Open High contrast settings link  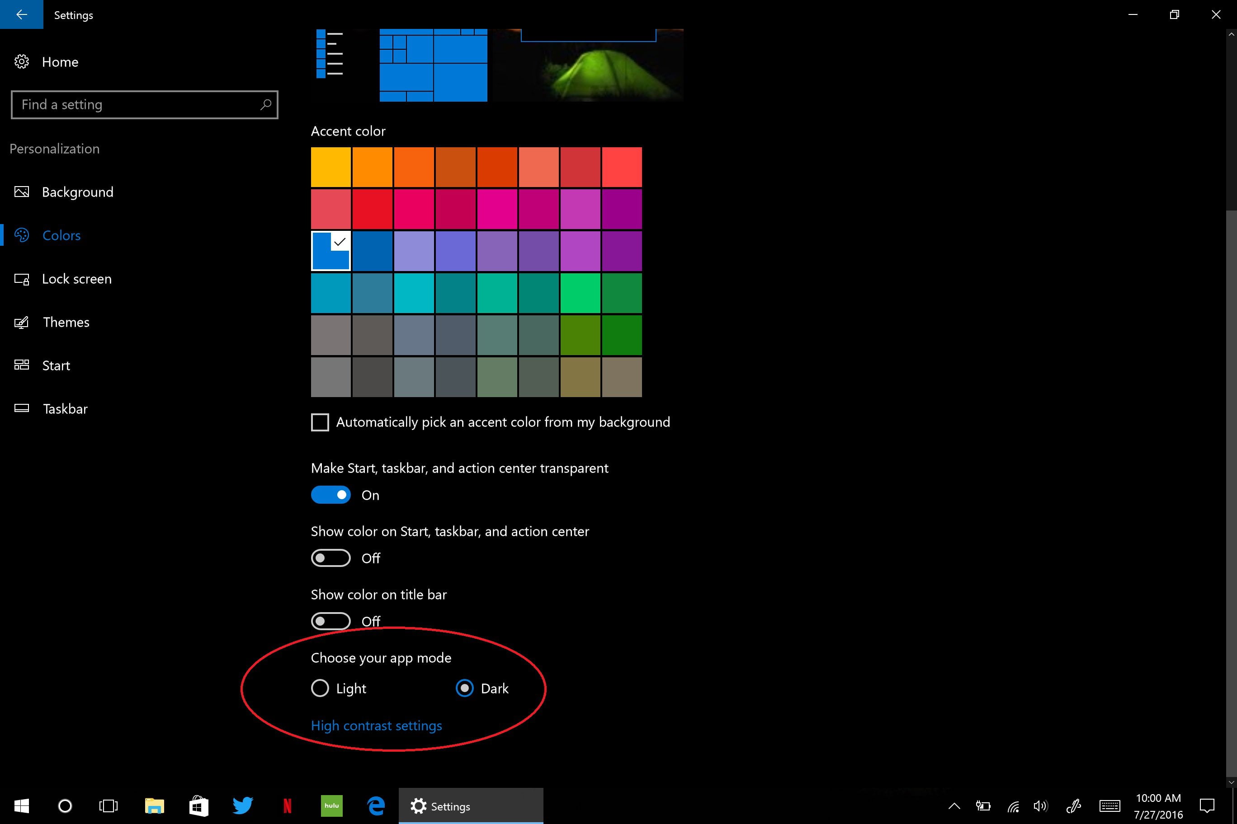(x=376, y=726)
